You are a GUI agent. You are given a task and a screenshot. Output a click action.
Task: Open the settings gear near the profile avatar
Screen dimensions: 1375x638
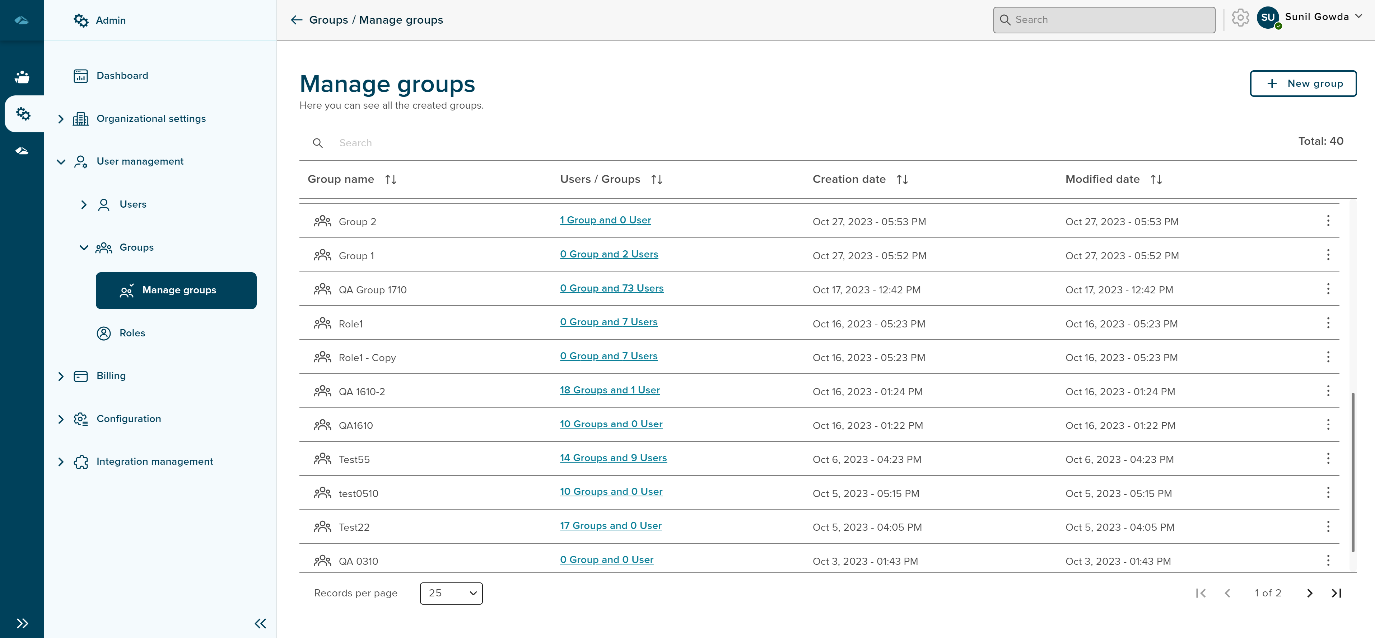(1240, 18)
